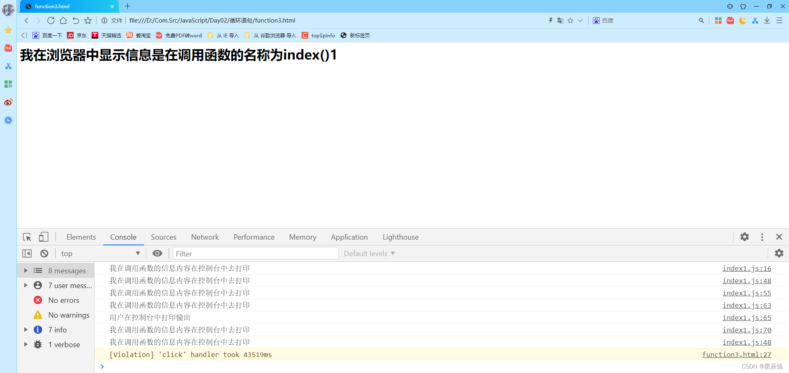Switch to the Lighthouse tab
Screen dimensions: 789x373
pos(401,237)
